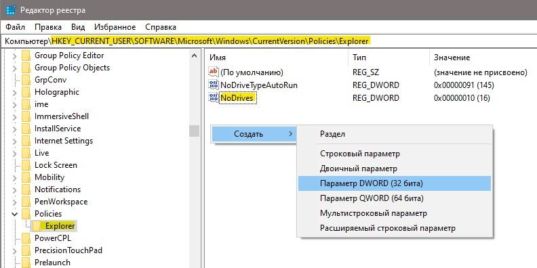
Task: Click the 0x00000091 (145) value cell
Action: (x=464, y=85)
